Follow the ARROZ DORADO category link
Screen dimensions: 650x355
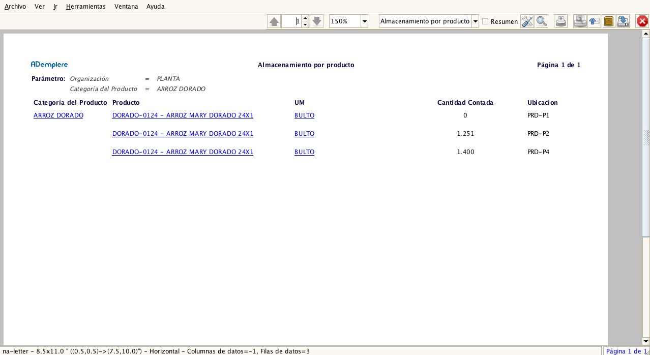click(58, 115)
